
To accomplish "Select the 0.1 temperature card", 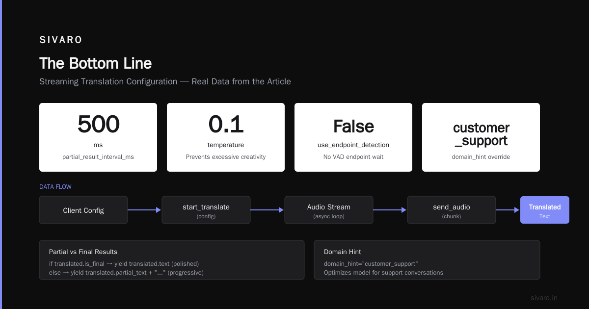I will click(x=226, y=137).
